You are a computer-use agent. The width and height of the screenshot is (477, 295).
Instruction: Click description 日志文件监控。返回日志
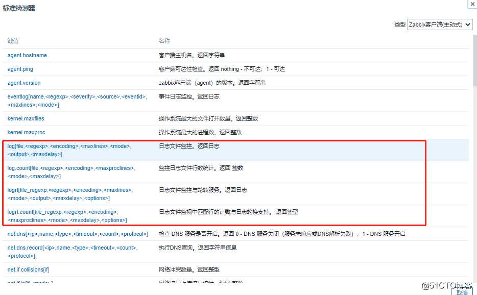[x=189, y=146]
